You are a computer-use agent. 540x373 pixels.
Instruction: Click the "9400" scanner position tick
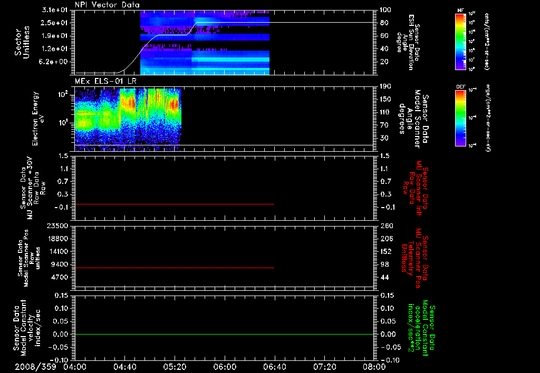60,264
